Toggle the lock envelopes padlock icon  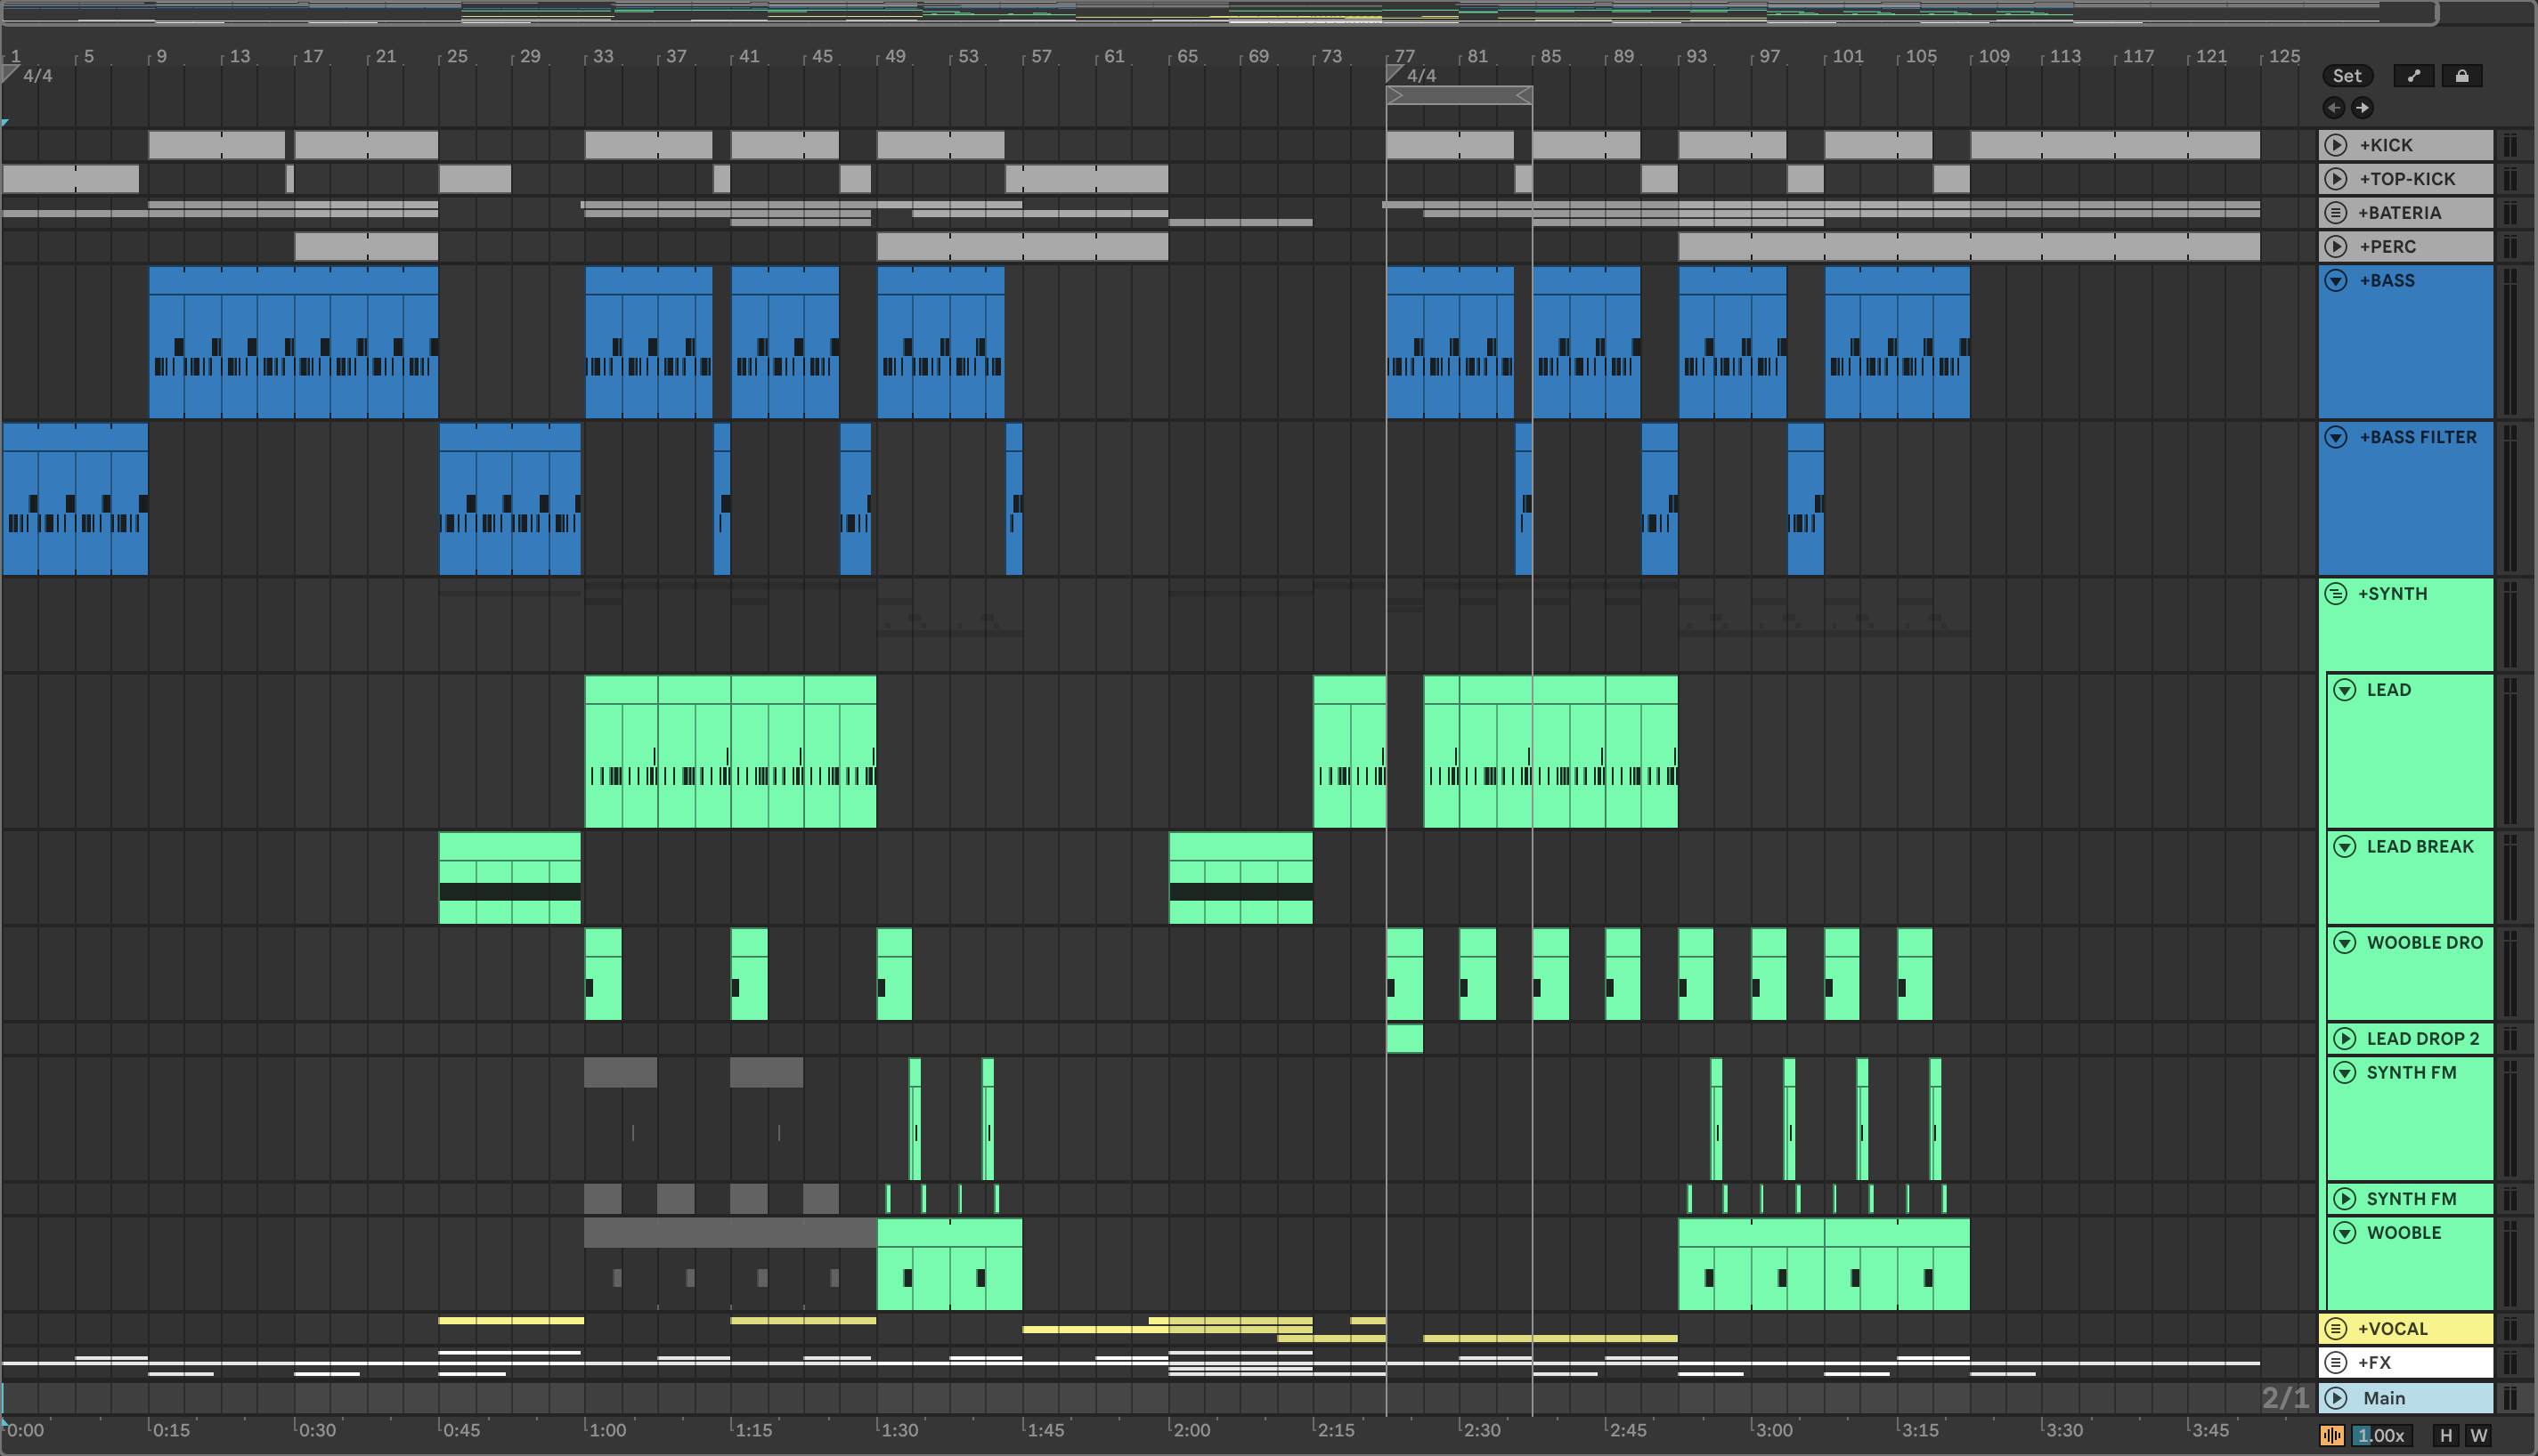(x=2462, y=76)
